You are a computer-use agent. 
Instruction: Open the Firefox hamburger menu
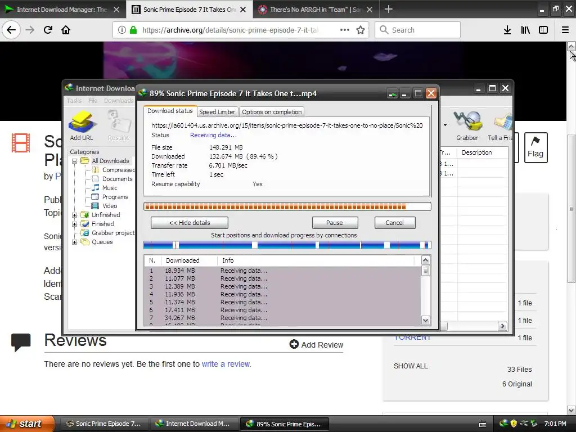point(565,30)
